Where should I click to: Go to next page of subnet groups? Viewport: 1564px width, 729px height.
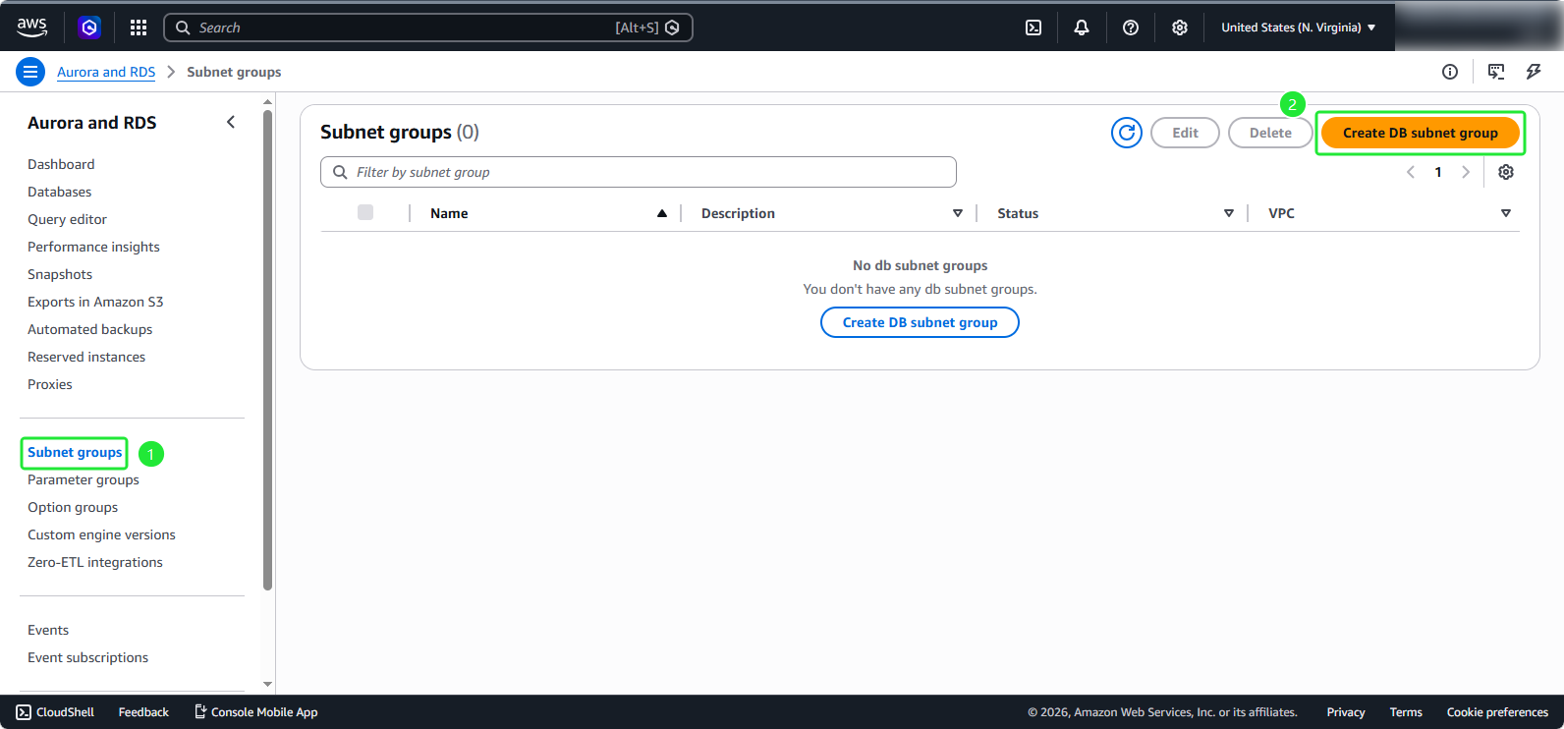tap(1466, 172)
